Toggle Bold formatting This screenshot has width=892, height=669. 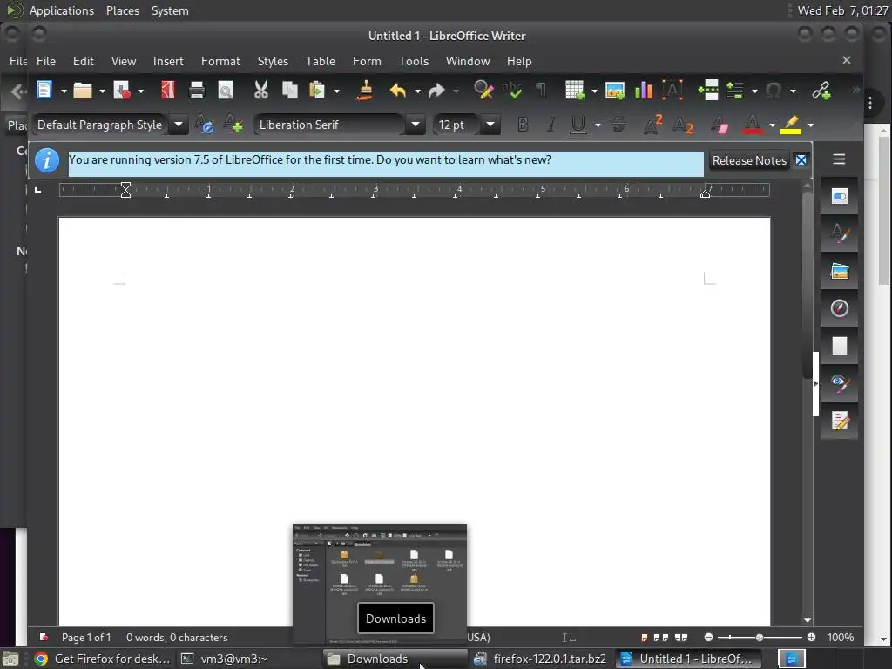(x=523, y=125)
